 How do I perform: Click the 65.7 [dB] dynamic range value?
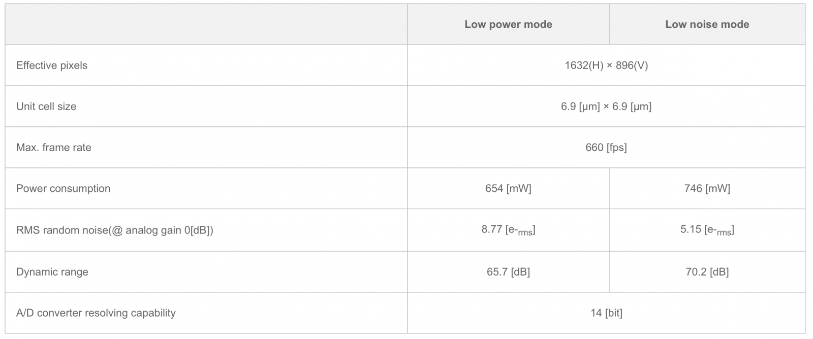[508, 272]
